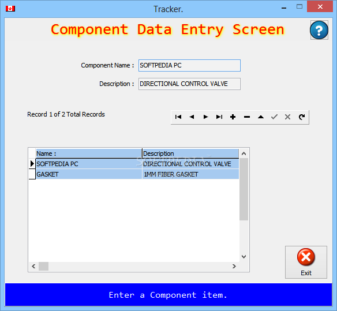Post edit checkmark icon
The height and width of the screenshot is (311, 337).
click(x=274, y=117)
